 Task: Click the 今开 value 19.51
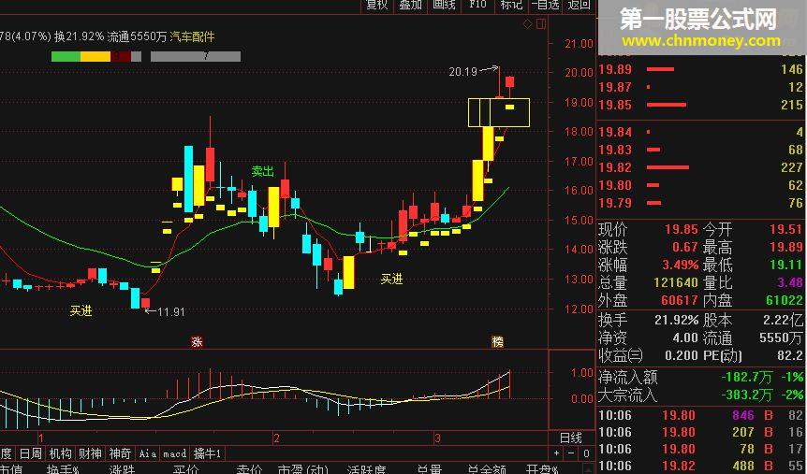pyautogui.click(x=786, y=229)
